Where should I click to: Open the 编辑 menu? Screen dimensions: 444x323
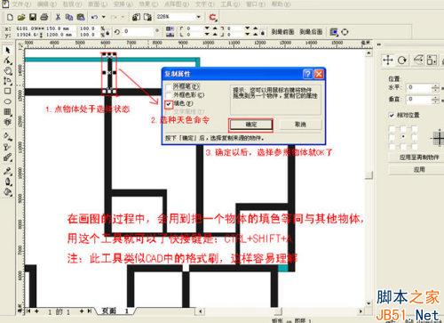pyautogui.click(x=47, y=4)
